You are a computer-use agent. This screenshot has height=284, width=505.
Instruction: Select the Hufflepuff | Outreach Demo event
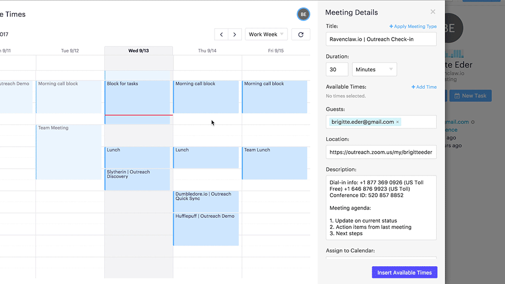coord(206,229)
